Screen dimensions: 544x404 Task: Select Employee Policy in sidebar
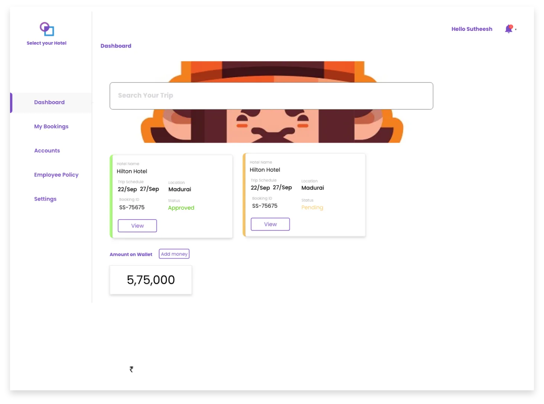click(x=56, y=175)
